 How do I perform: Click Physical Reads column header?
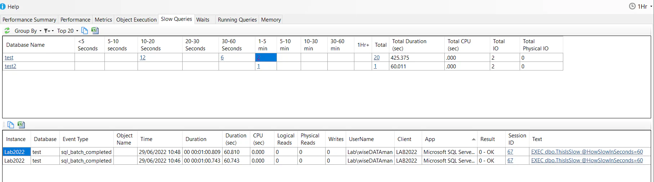click(312, 139)
